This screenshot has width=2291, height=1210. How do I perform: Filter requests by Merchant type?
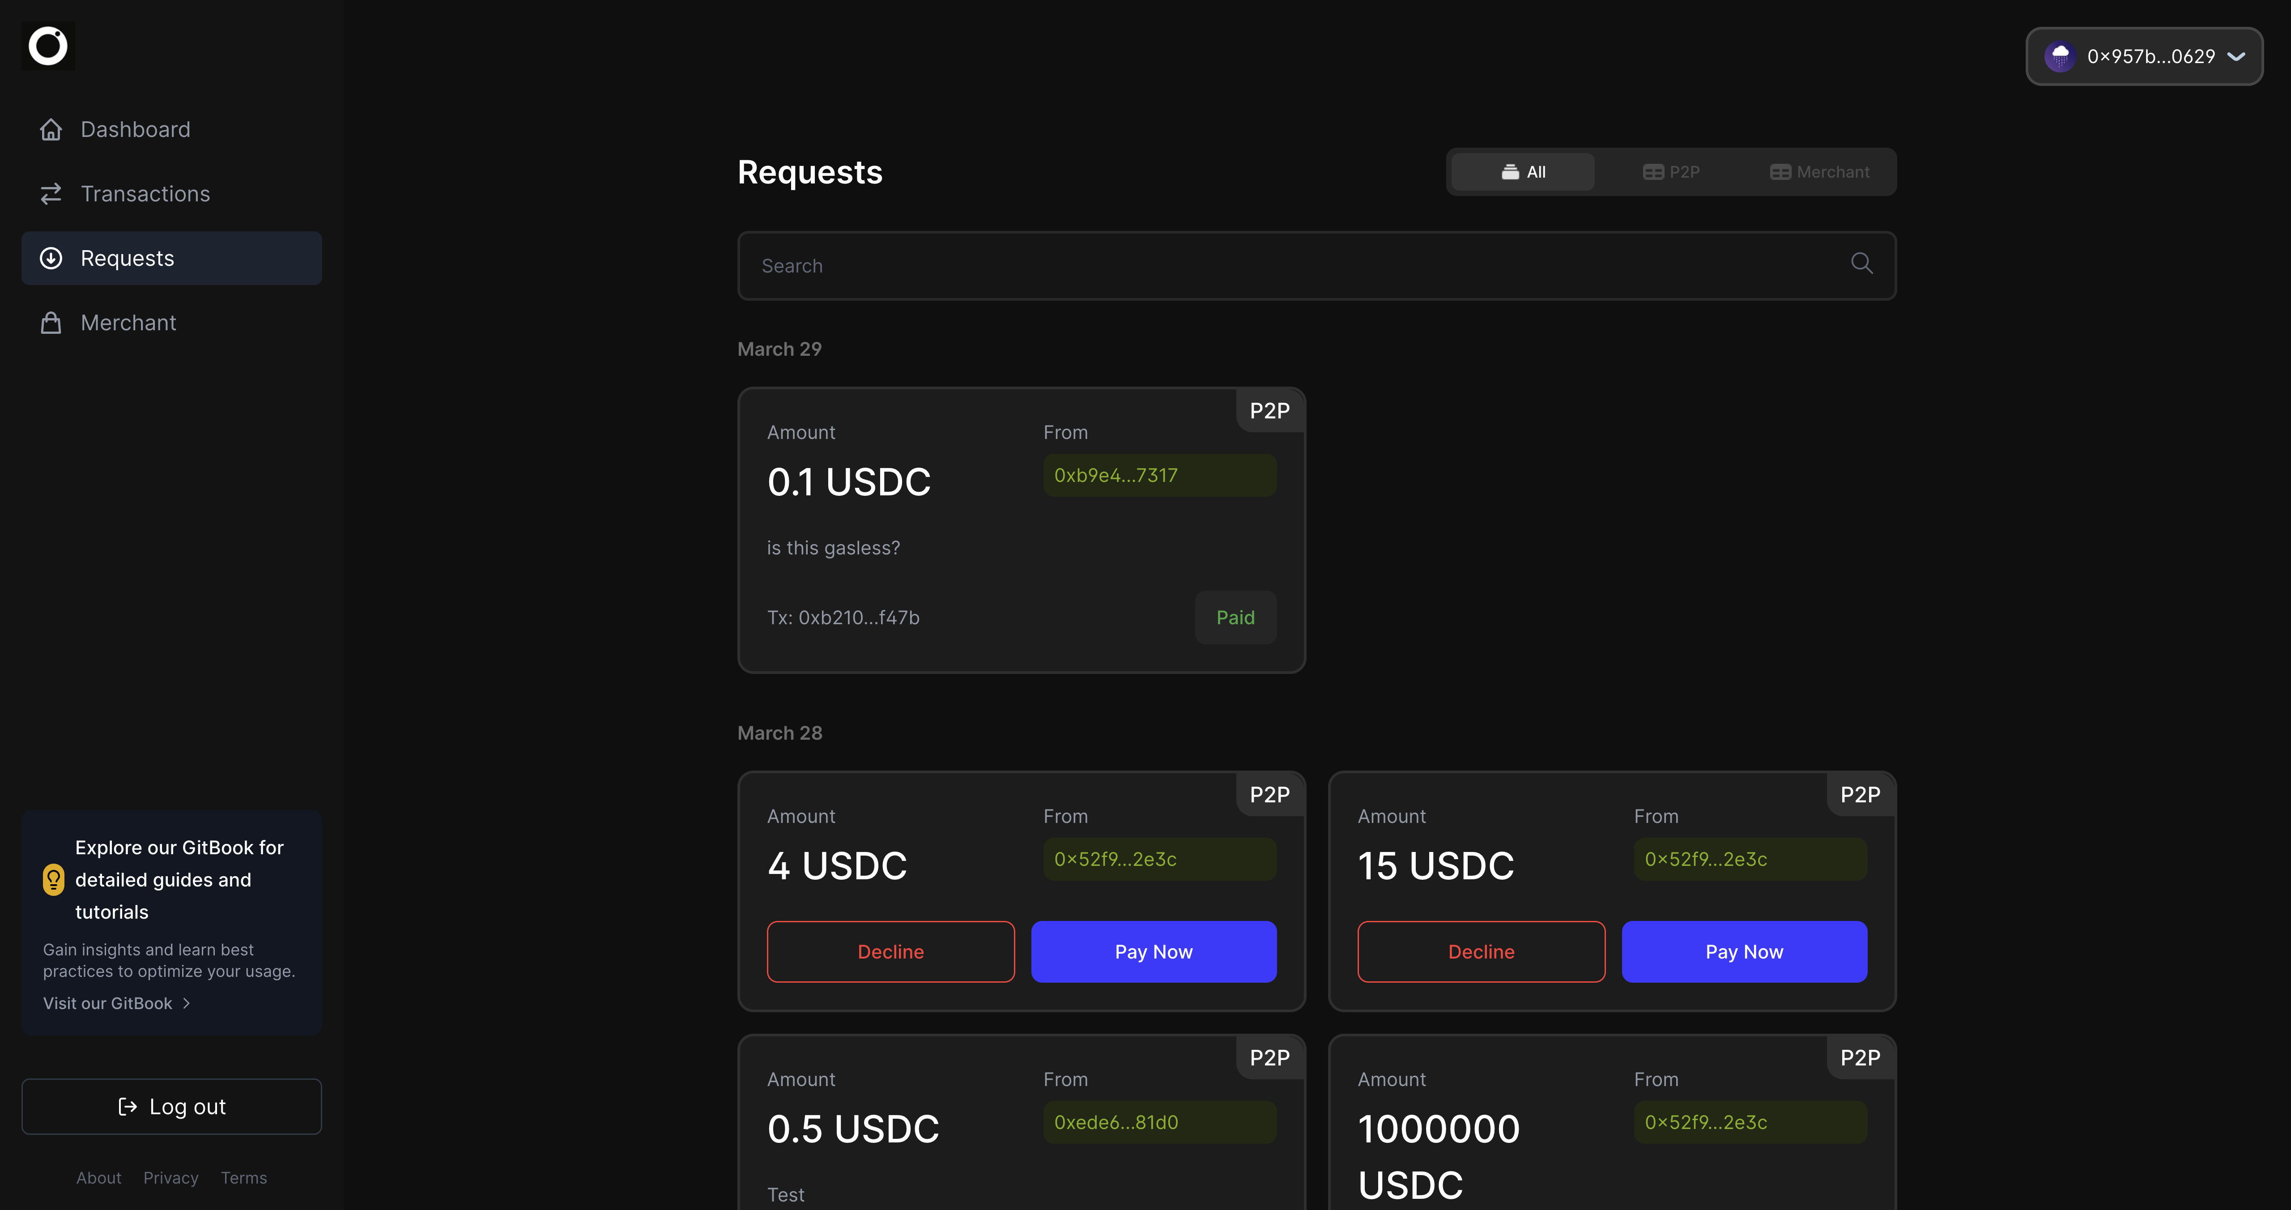[x=1820, y=173]
